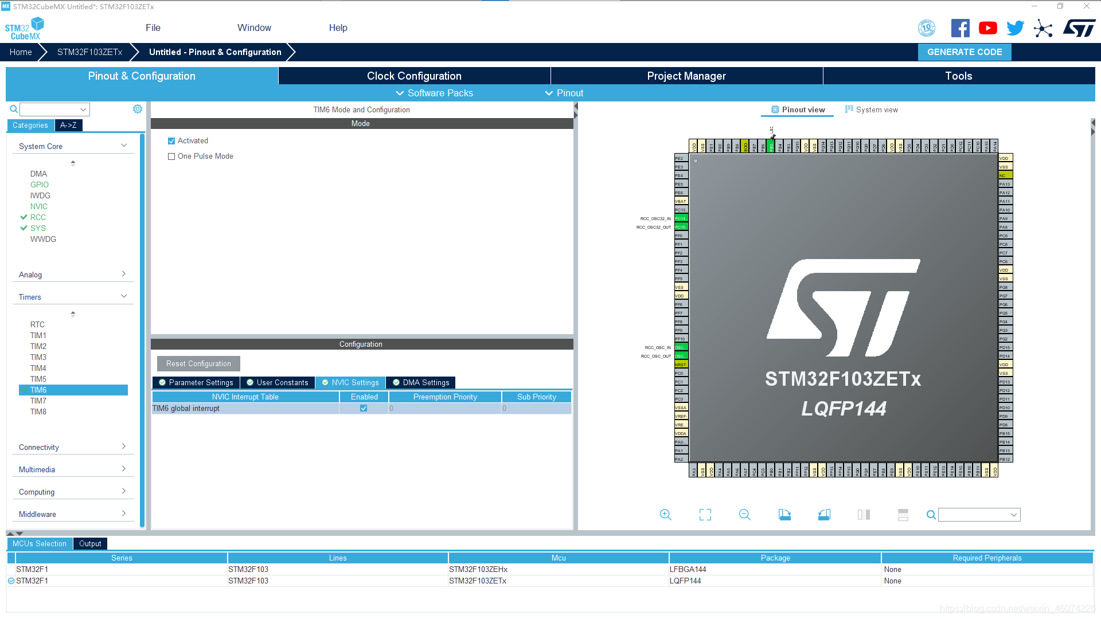Open the Software Packs dropdown
Image resolution: width=1101 pixels, height=619 pixels.
[x=435, y=93]
